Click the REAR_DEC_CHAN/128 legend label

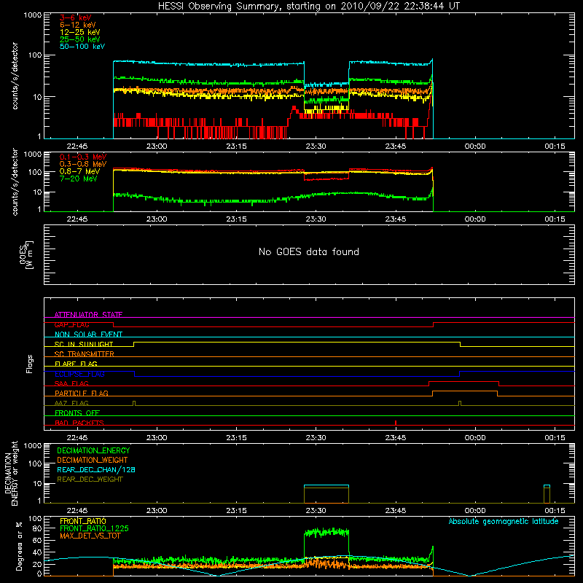[x=96, y=469]
